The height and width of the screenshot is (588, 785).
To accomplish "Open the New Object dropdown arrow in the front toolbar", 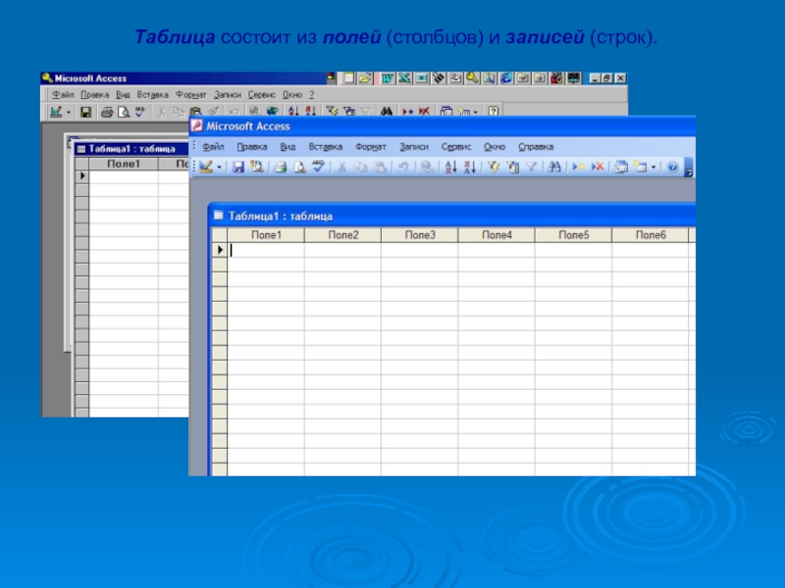I will coord(654,168).
